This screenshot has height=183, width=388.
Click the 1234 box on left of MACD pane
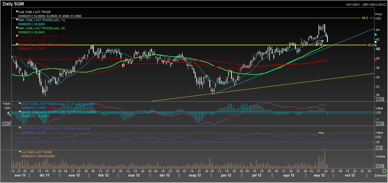(x=6, y=124)
